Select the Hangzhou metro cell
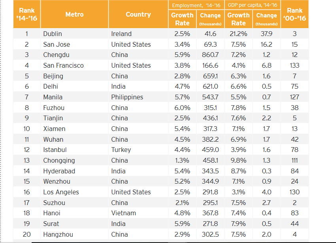Viewport: 336px width, 243px height. 58,234
